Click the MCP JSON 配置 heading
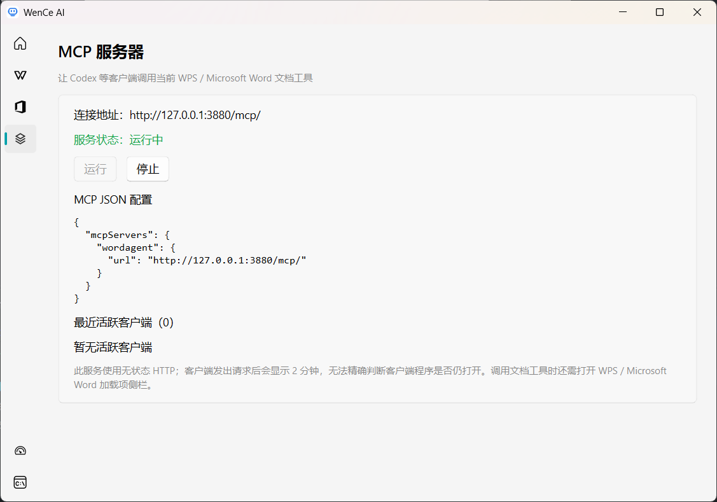The height and width of the screenshot is (502, 717). click(x=113, y=200)
